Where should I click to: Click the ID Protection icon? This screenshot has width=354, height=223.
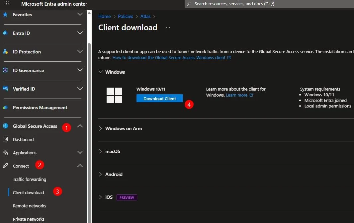5,51
